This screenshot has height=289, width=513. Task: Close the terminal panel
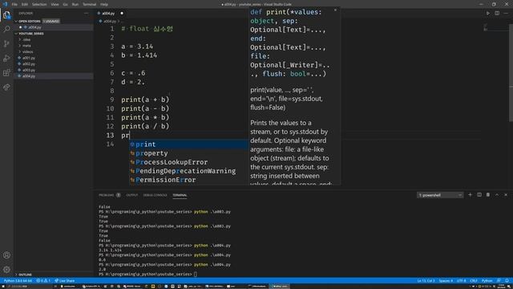tap(506, 195)
